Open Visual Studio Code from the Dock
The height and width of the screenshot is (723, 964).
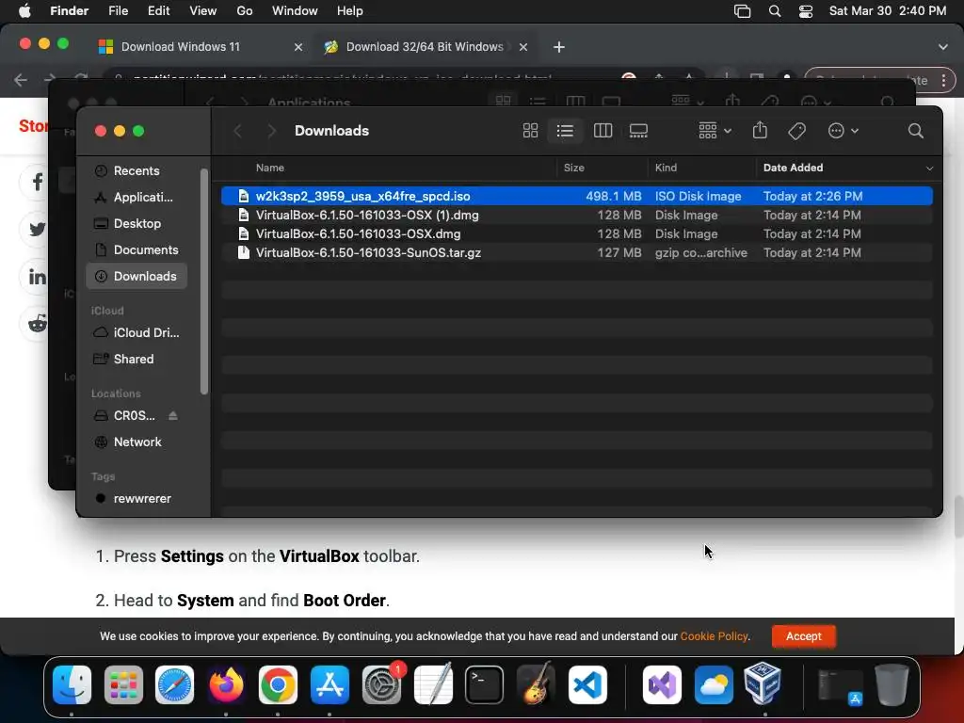pos(587,684)
